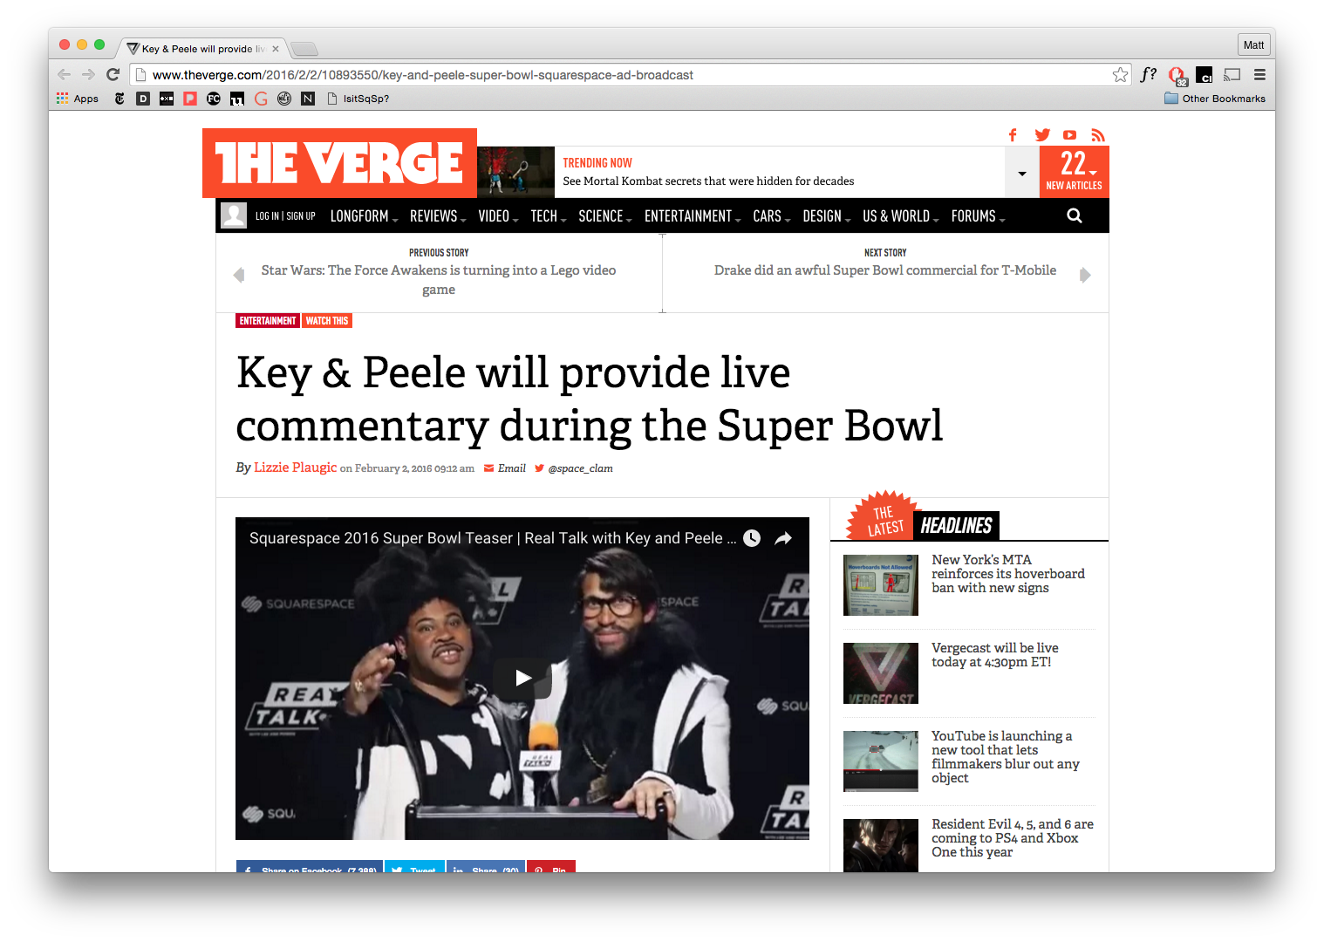This screenshot has width=1324, height=942.
Task: Bookmark this page with the star icon
Action: [x=1120, y=75]
